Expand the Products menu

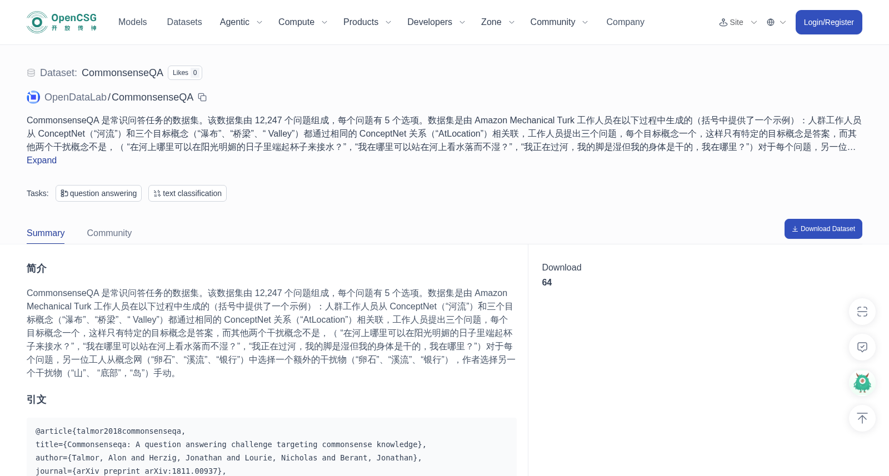[367, 22]
